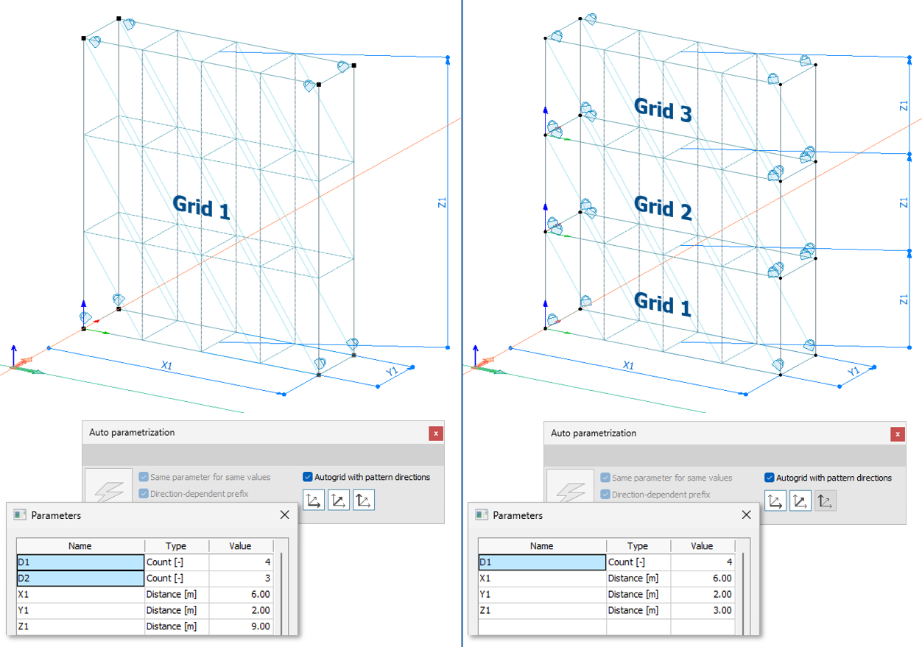Close the right Auto parametrization dialog
Screen dimensions: 922x647
(897, 434)
